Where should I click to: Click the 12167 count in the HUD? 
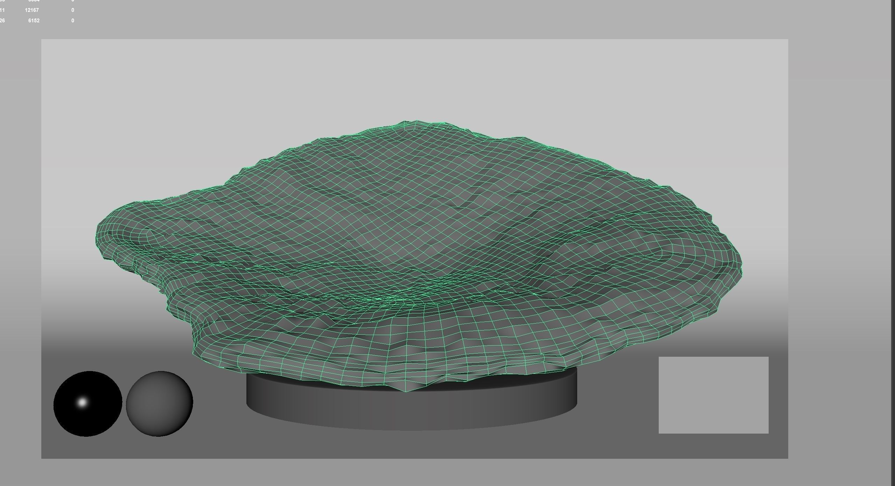(x=32, y=10)
